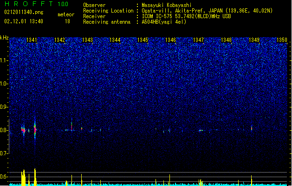Image resolution: width=292 pixels, height=186 pixels.
Task: Click the 'Observer' field label
Action: (x=94, y=5)
